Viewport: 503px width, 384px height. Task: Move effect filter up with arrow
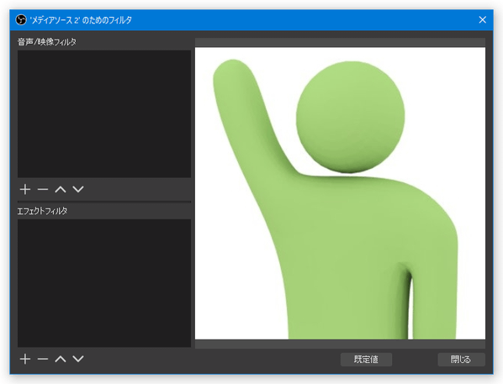[61, 359]
